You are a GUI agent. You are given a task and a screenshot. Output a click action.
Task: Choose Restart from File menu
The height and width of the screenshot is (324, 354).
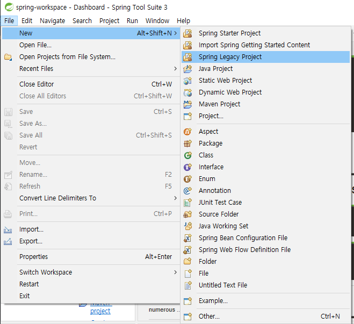[91, 284]
